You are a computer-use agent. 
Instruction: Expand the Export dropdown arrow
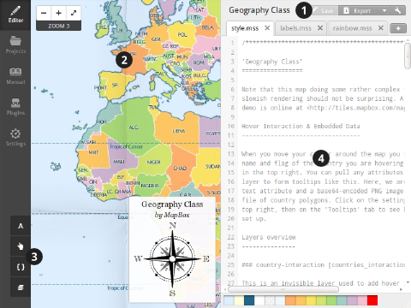tap(384, 11)
